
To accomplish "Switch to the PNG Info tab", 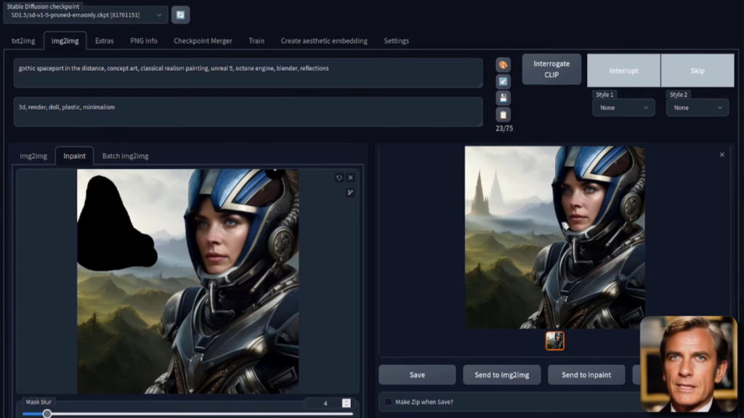I will pyautogui.click(x=145, y=41).
